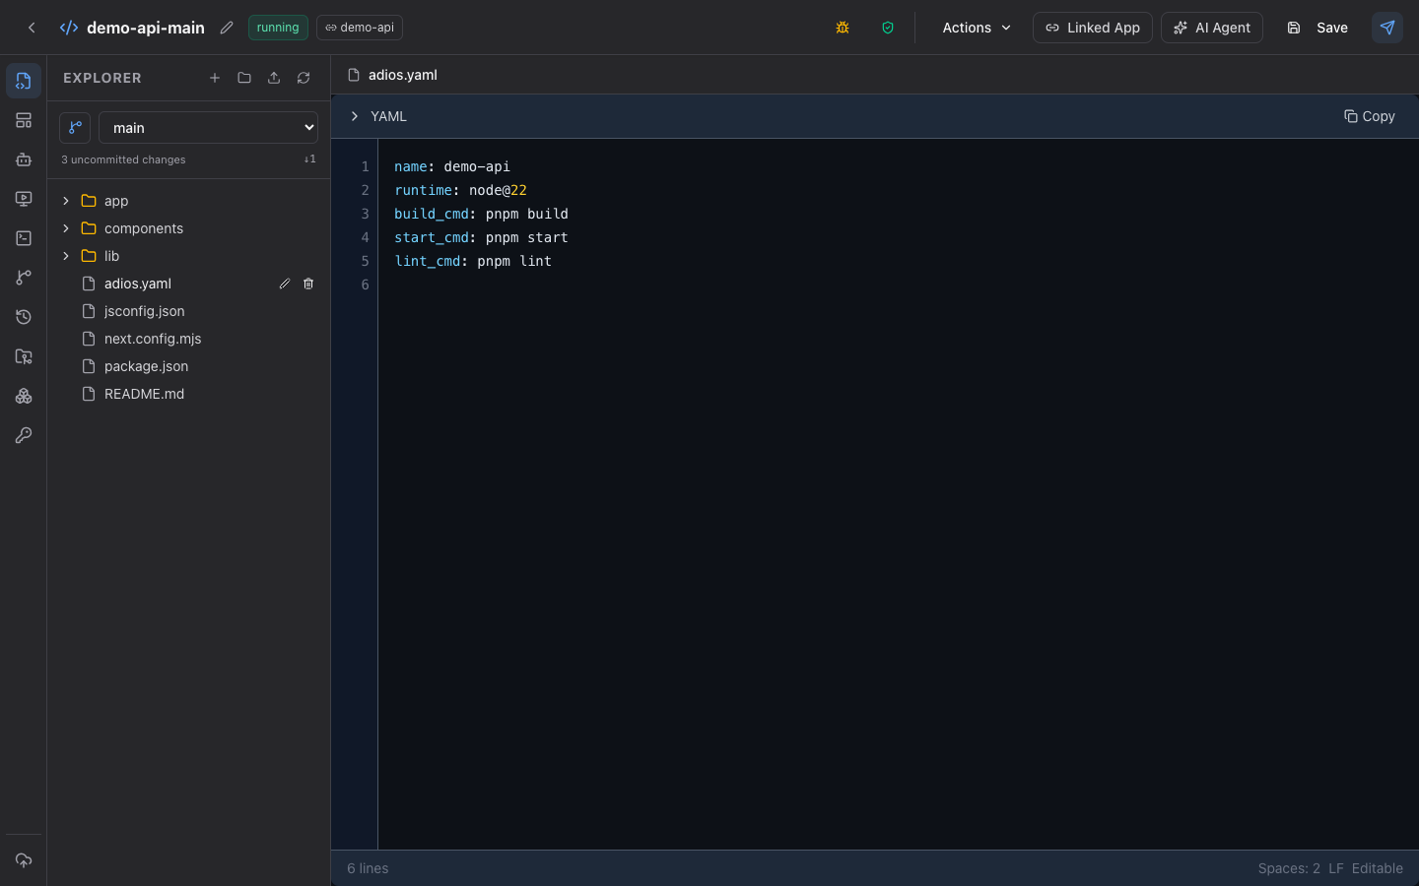Viewport: 1419px width, 886px height.
Task: Rename adios.yaml with pencil icon
Action: (285, 284)
